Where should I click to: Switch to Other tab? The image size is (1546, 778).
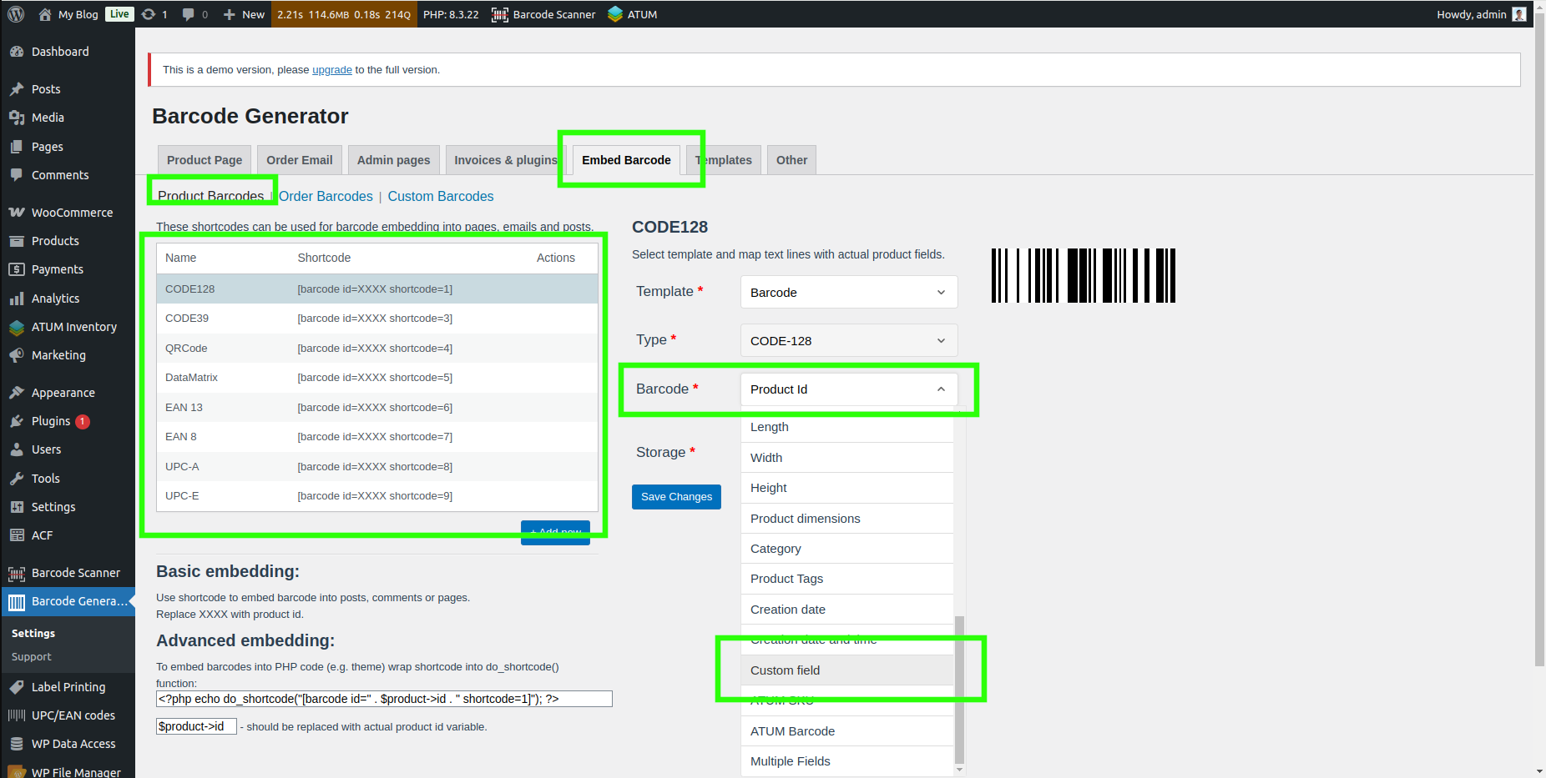[x=791, y=160]
